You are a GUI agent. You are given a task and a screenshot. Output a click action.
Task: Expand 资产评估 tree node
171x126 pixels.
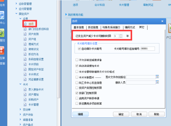point(20,114)
